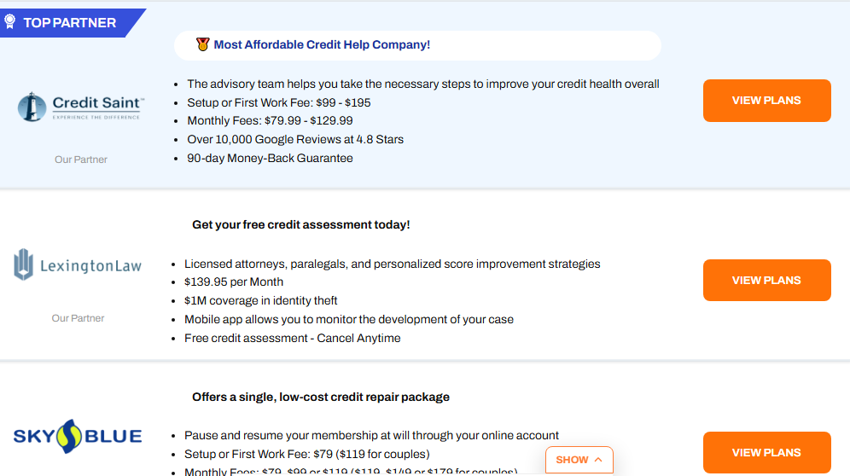Click the Free credit assessment - Cancel Anytime bullet
The image size is (850, 476).
(x=292, y=338)
